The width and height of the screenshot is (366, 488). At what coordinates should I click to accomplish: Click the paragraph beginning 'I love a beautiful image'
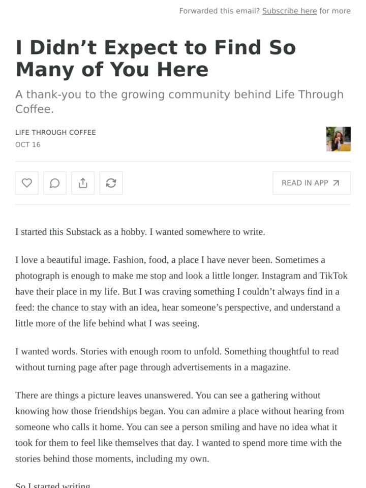pos(181,292)
